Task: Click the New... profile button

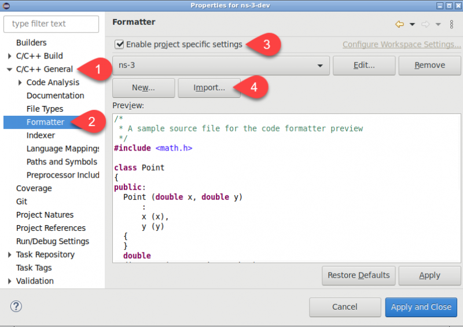Action: (x=144, y=88)
